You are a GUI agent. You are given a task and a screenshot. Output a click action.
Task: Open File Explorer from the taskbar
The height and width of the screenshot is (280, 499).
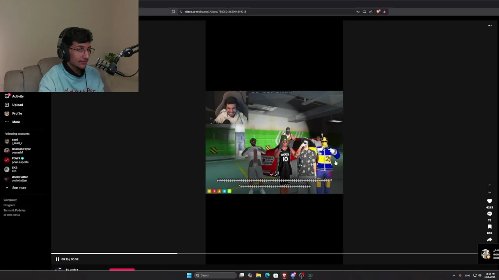(258, 275)
